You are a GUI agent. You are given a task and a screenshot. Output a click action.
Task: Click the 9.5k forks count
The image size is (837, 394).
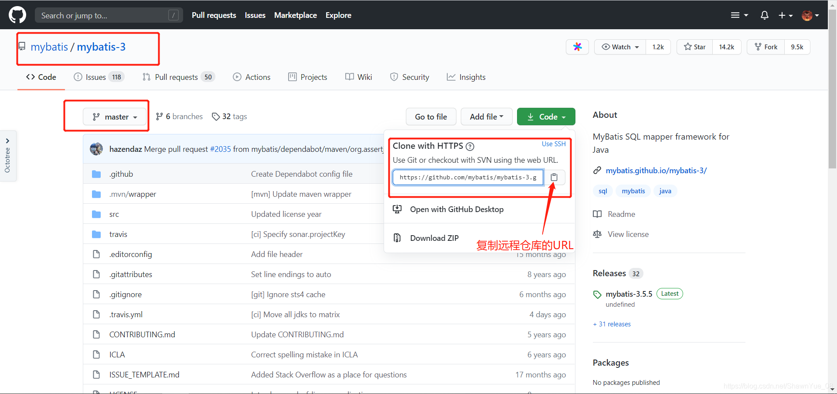click(x=797, y=47)
